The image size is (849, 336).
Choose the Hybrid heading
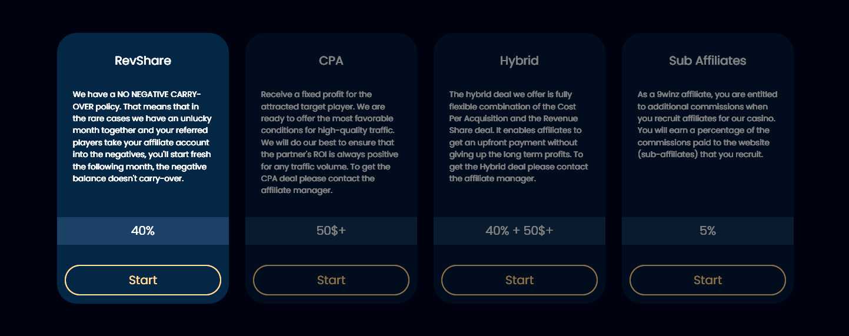(520, 61)
